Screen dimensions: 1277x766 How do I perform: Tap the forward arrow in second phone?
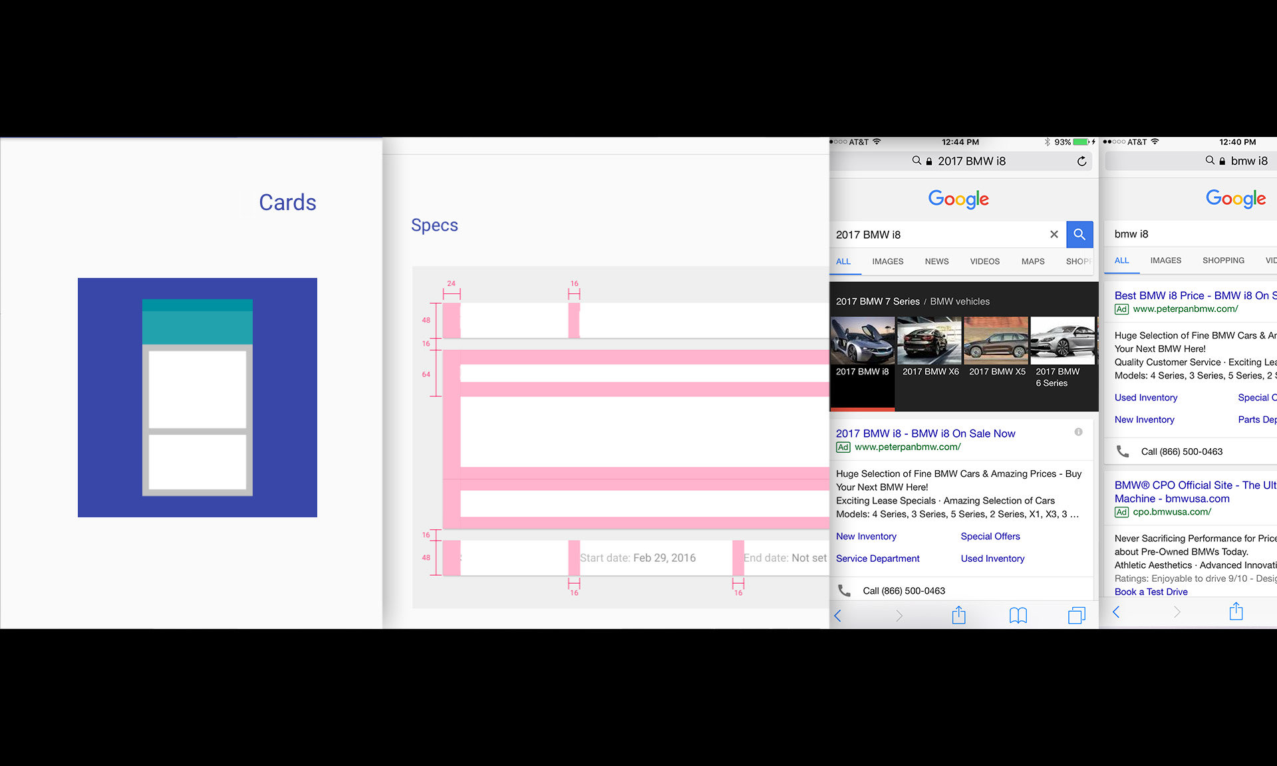[1177, 612]
